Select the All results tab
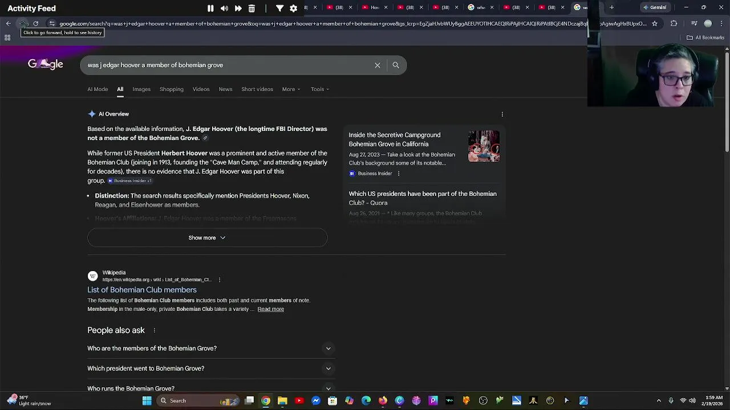This screenshot has width=730, height=410. click(120, 89)
